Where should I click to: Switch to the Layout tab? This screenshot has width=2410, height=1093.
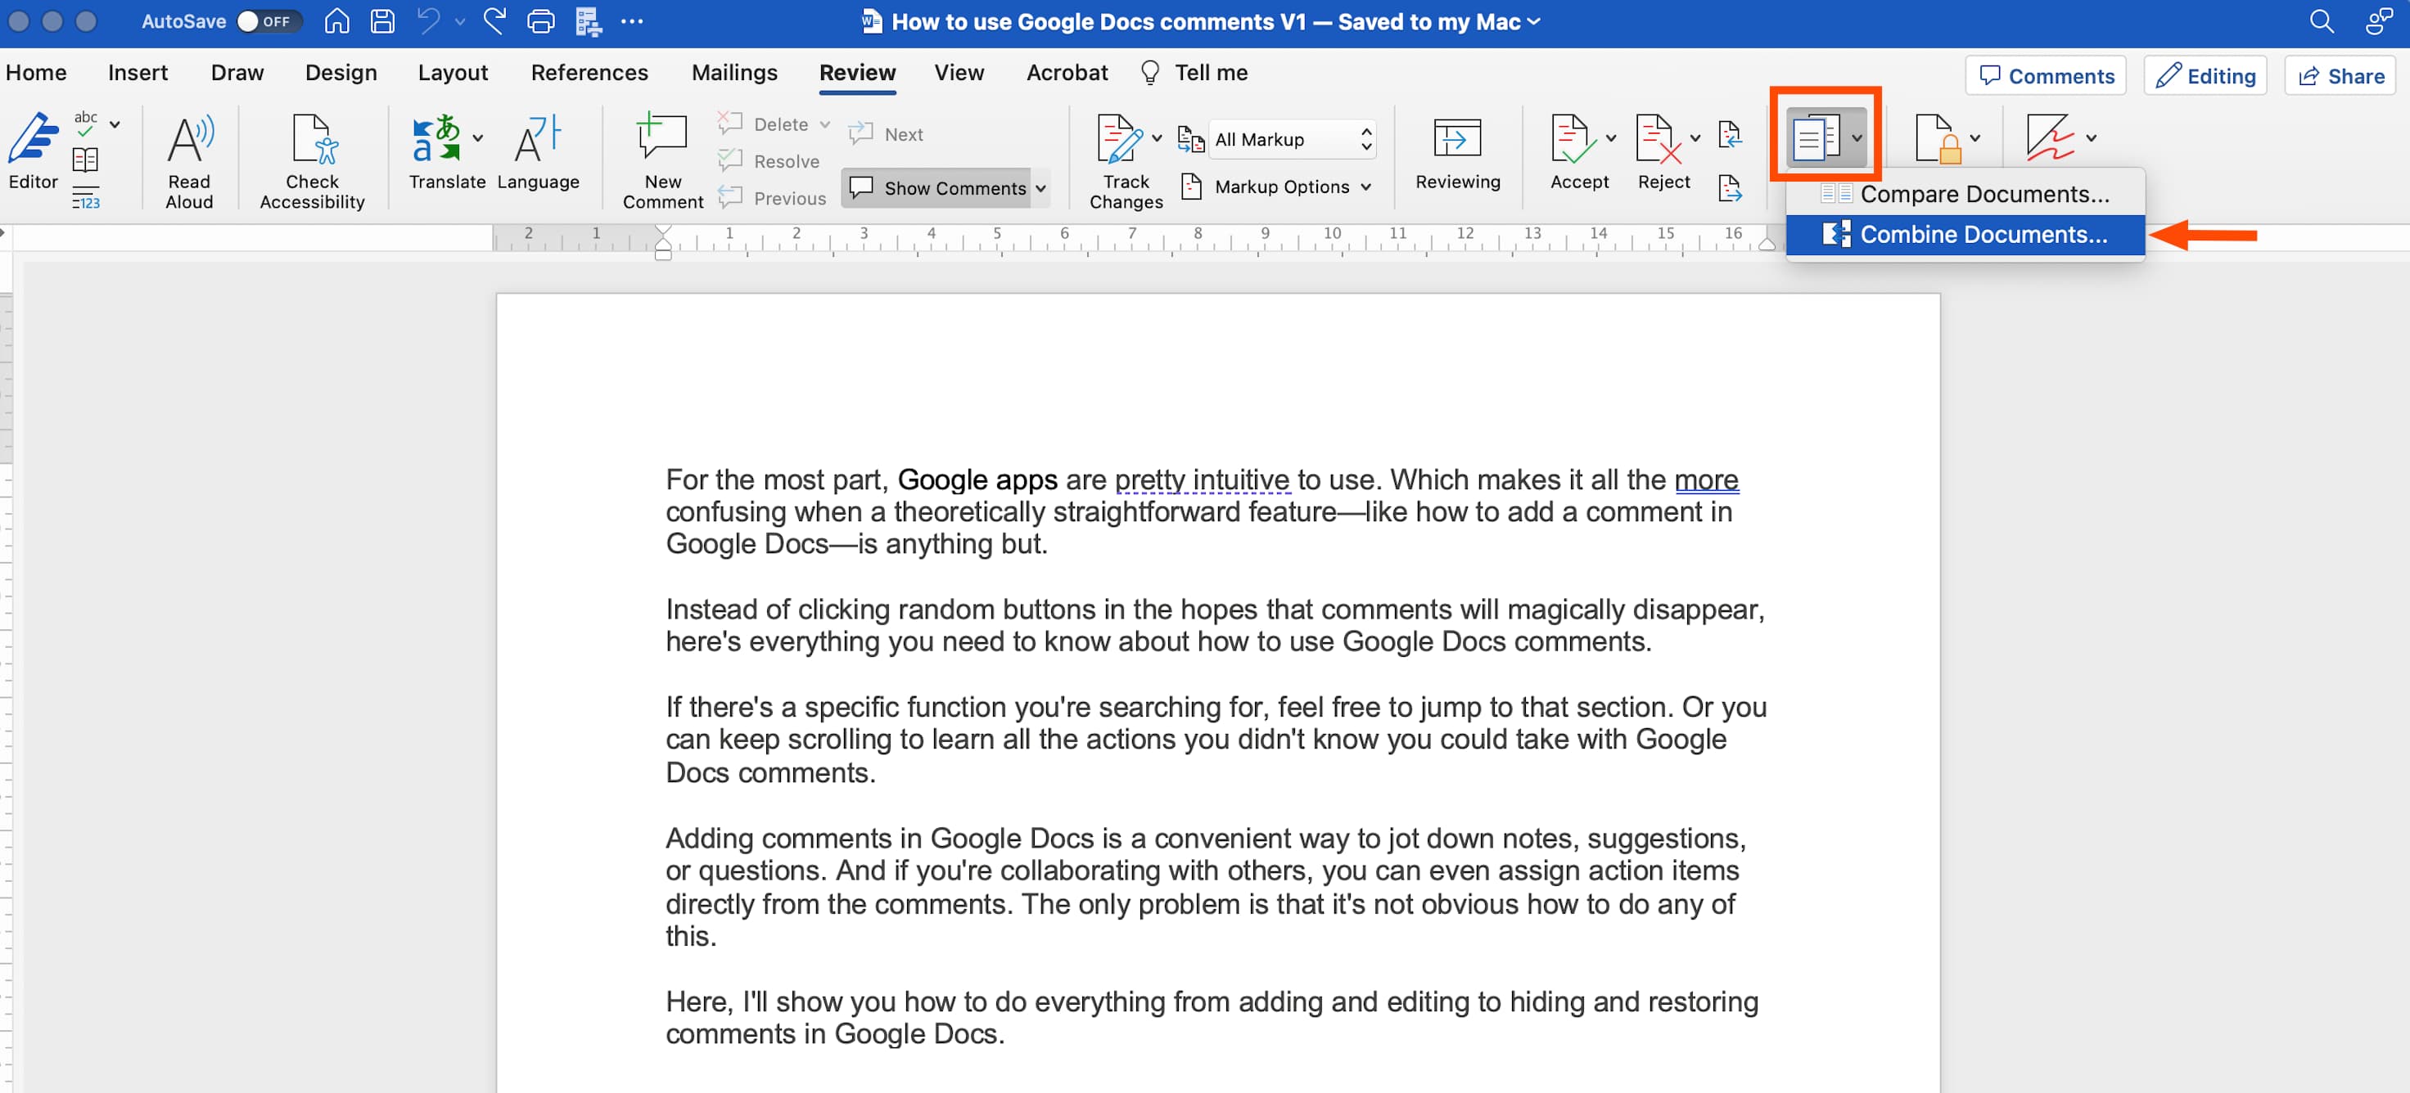(453, 73)
